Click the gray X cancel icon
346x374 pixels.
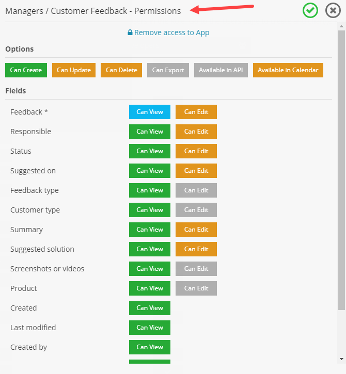click(x=333, y=10)
